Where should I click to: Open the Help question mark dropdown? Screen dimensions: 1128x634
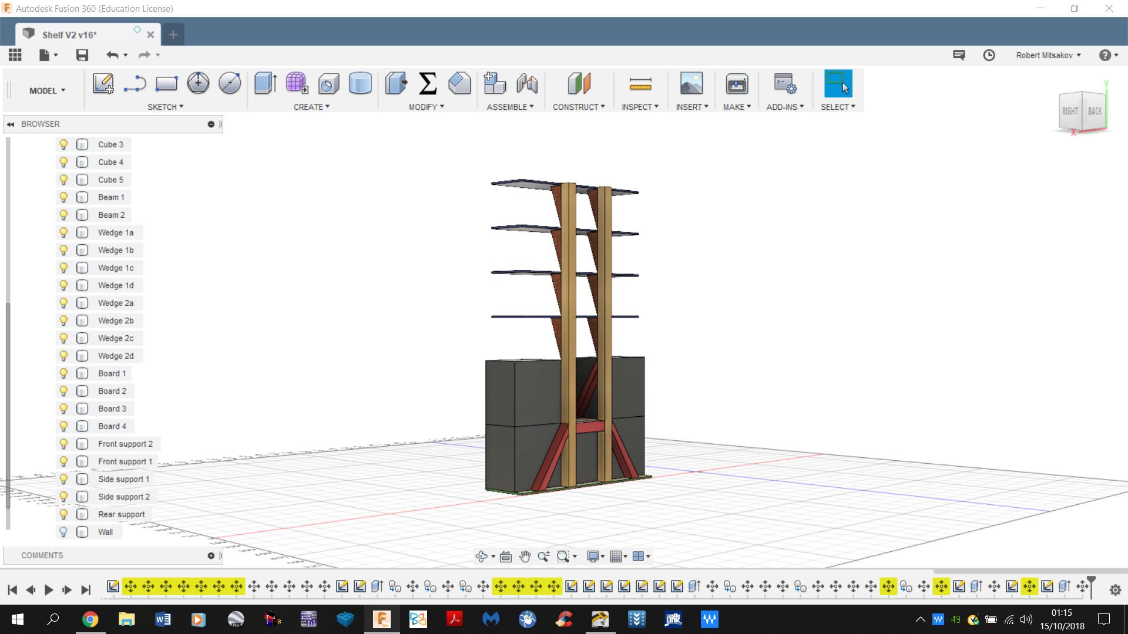[1109, 55]
